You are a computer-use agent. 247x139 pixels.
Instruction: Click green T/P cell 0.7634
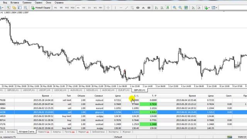148,104
